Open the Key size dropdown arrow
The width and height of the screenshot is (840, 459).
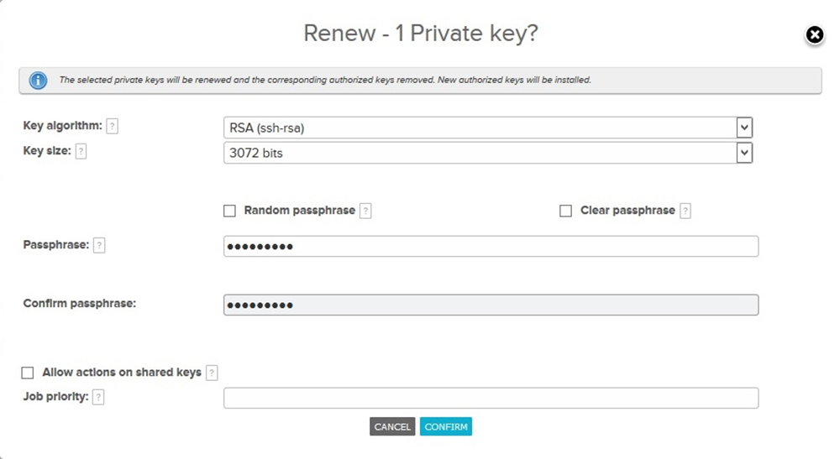click(744, 153)
